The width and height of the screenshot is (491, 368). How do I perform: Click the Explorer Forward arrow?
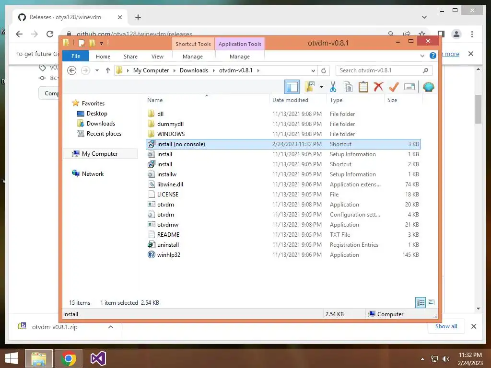85,70
